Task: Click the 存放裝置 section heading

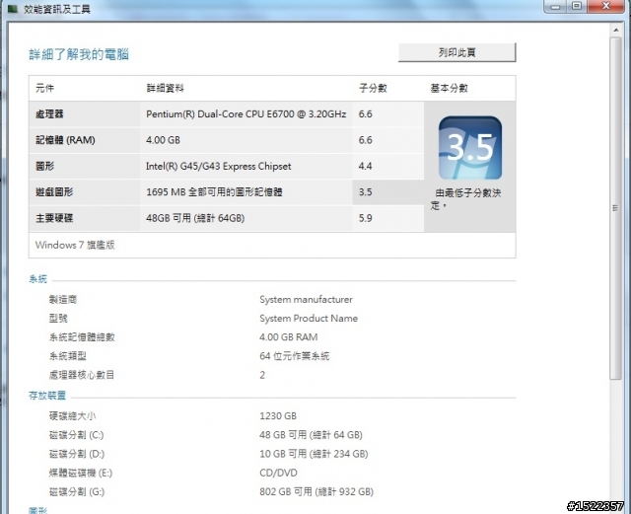Action: click(47, 396)
